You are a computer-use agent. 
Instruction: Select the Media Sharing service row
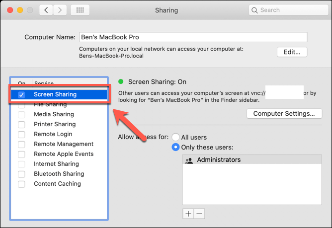point(59,114)
